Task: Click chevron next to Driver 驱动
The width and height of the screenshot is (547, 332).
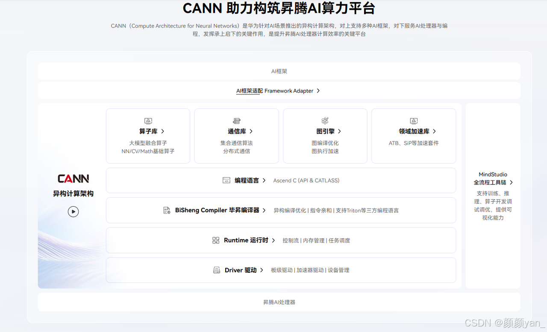Action: pyautogui.click(x=262, y=270)
